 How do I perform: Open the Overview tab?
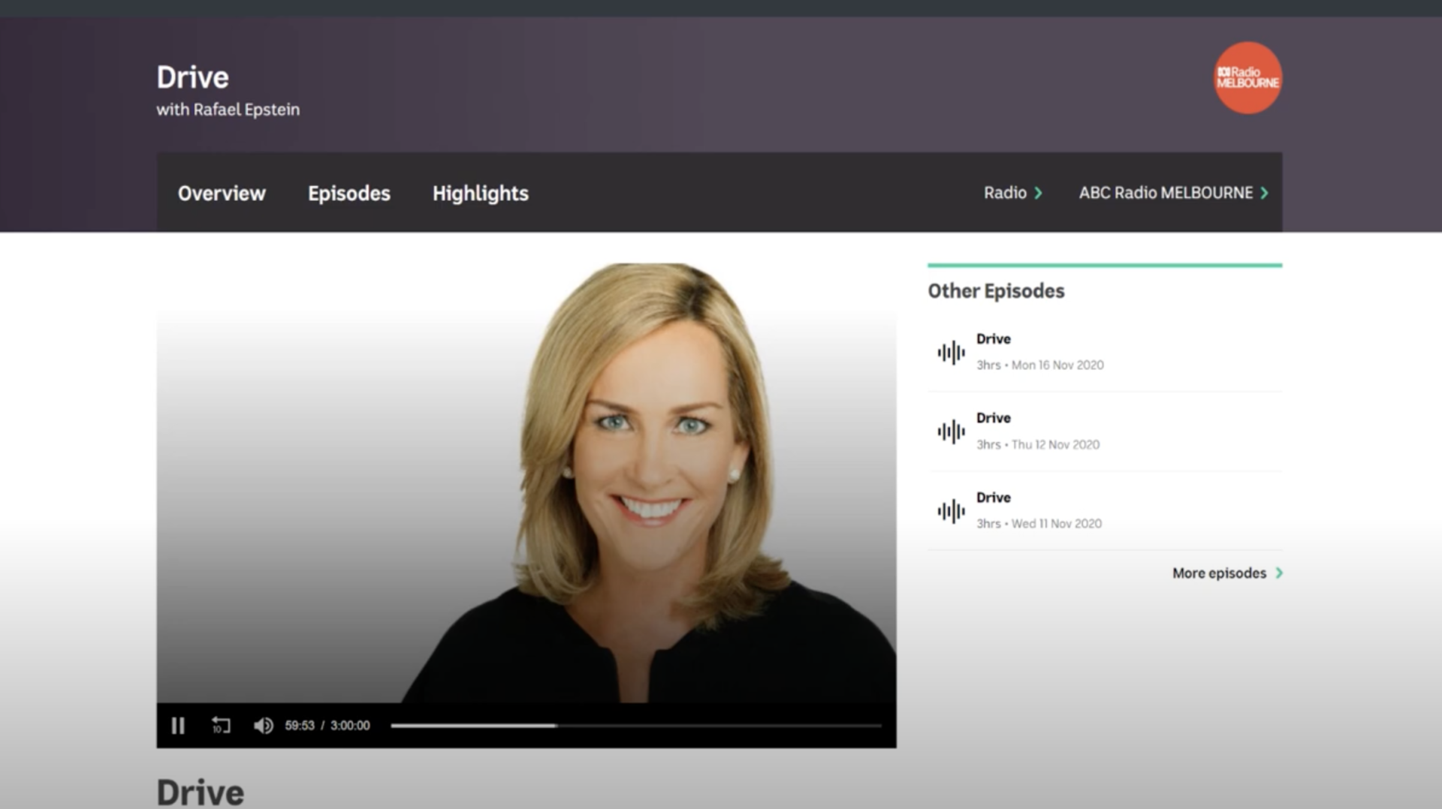point(222,194)
